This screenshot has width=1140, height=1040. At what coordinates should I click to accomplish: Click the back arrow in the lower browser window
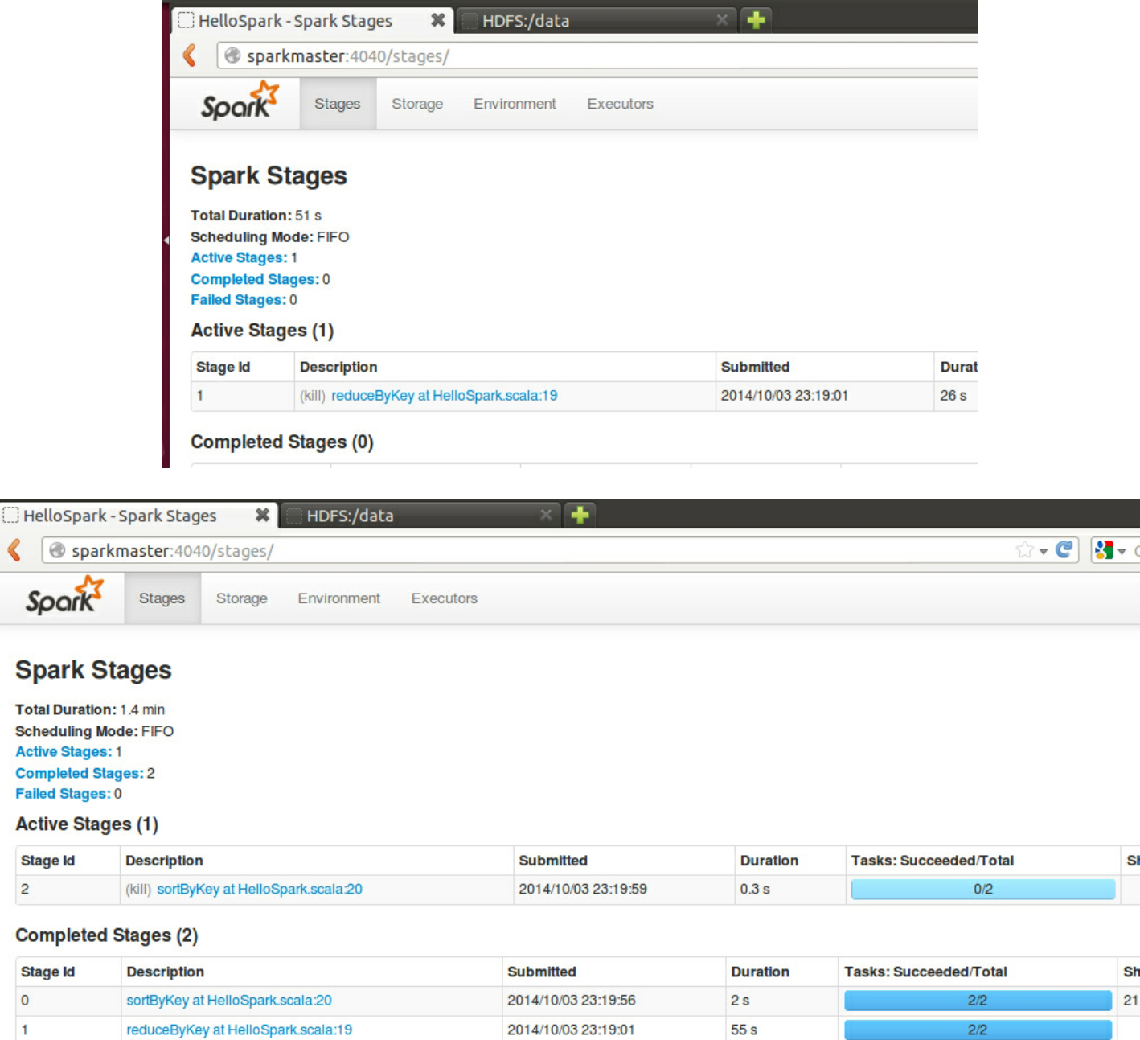14,550
